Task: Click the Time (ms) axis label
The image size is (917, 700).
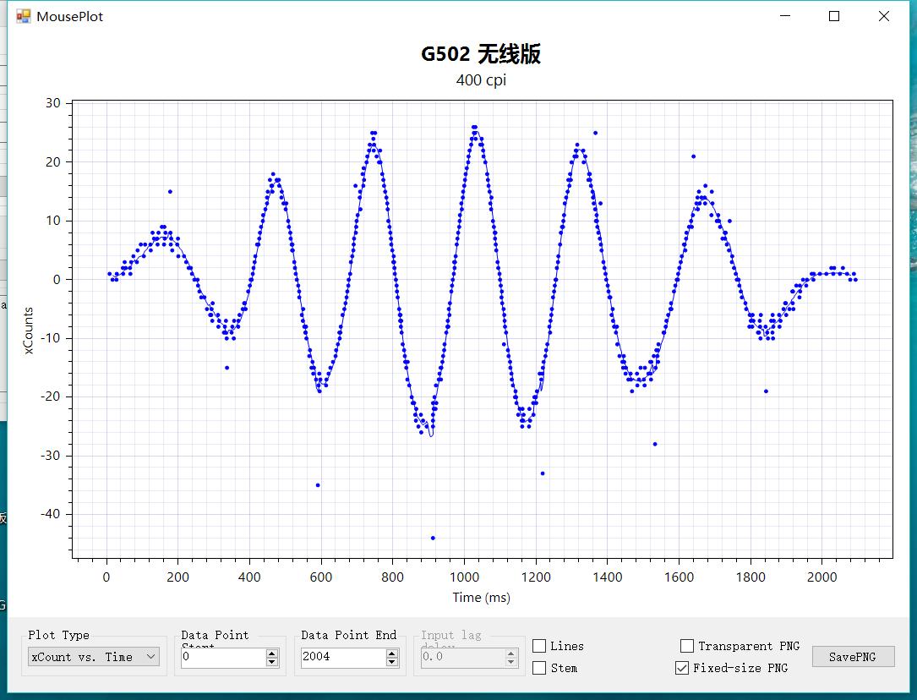Action: tap(481, 598)
